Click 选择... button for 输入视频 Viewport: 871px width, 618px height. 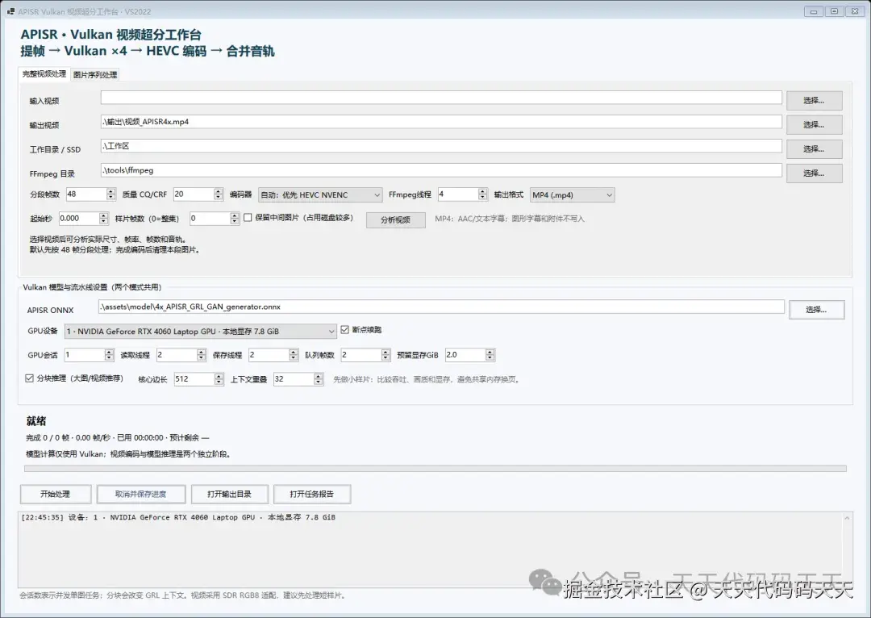(814, 101)
